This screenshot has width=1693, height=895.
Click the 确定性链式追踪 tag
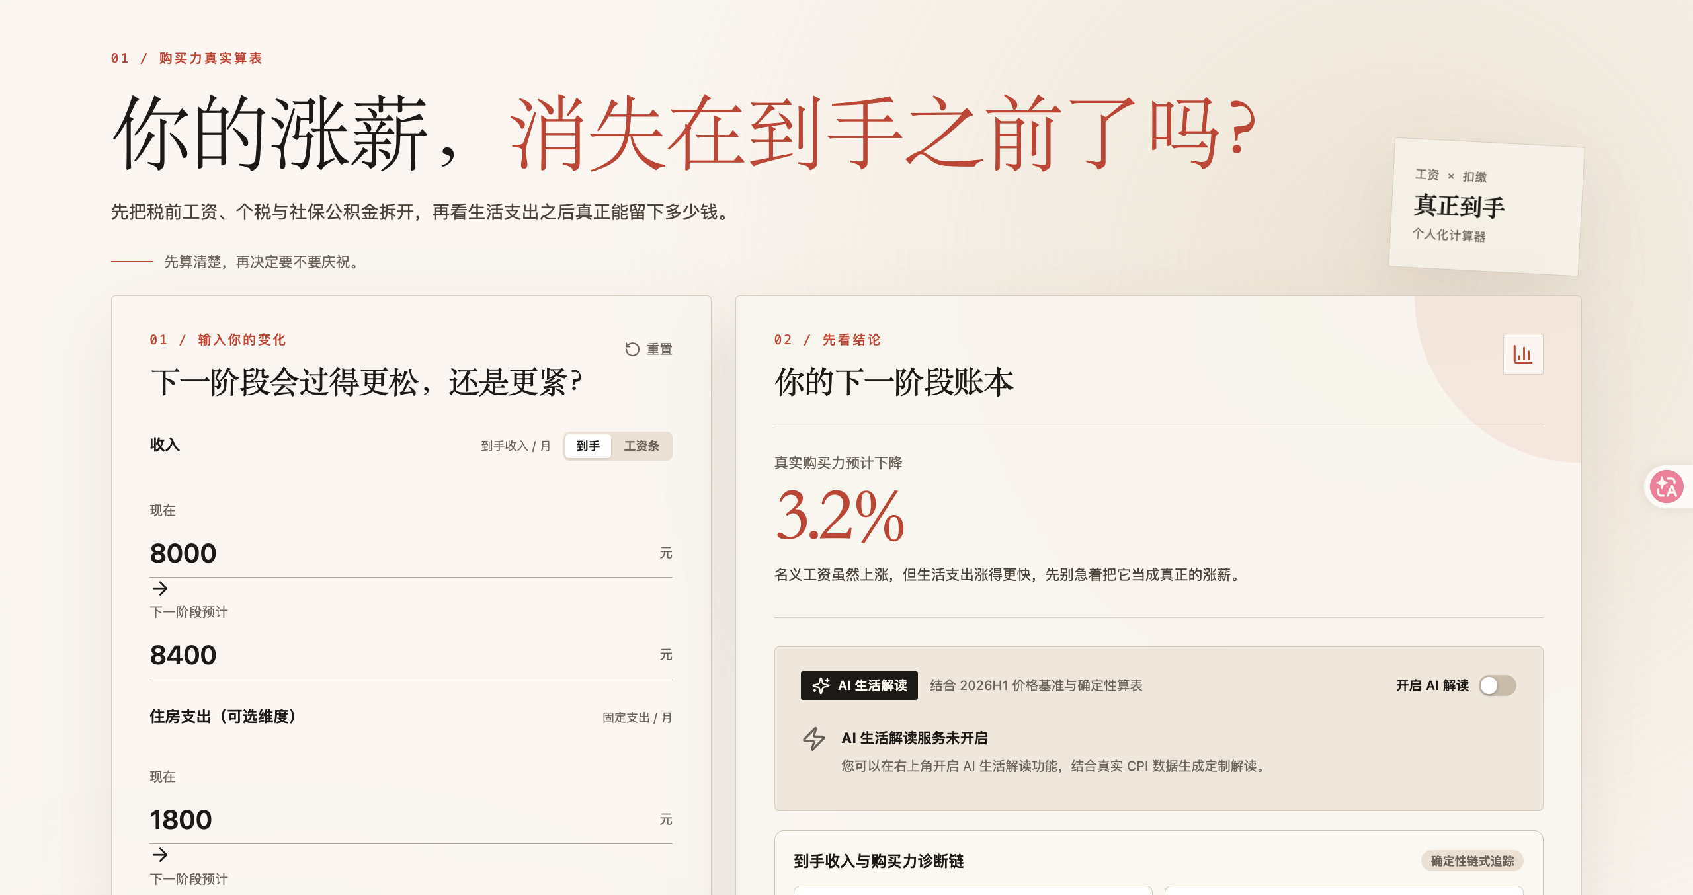coord(1472,861)
